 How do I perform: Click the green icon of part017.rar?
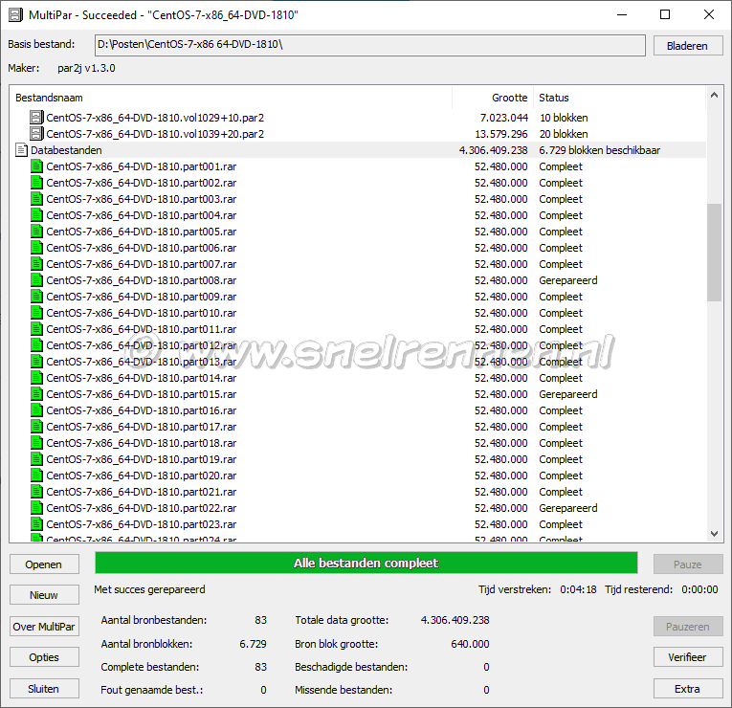pos(36,427)
